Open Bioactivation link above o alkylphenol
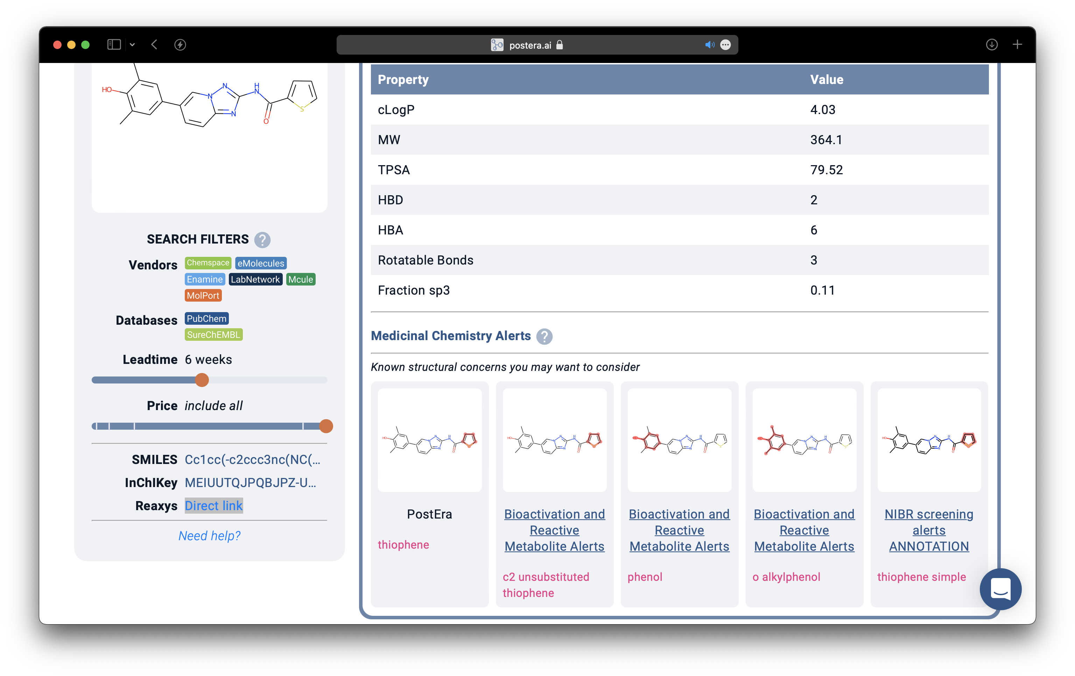The image size is (1075, 676). (x=804, y=530)
